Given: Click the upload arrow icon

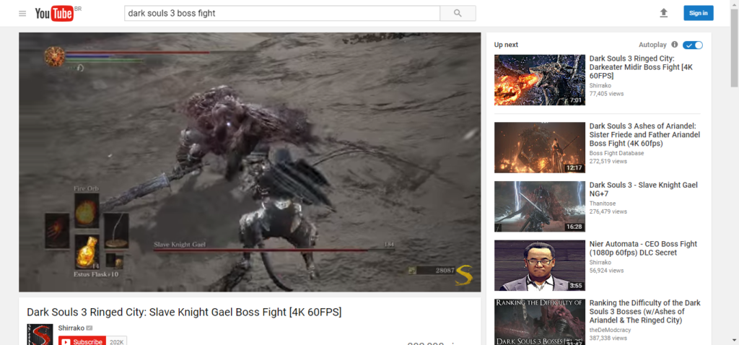Looking at the screenshot, I should point(664,13).
